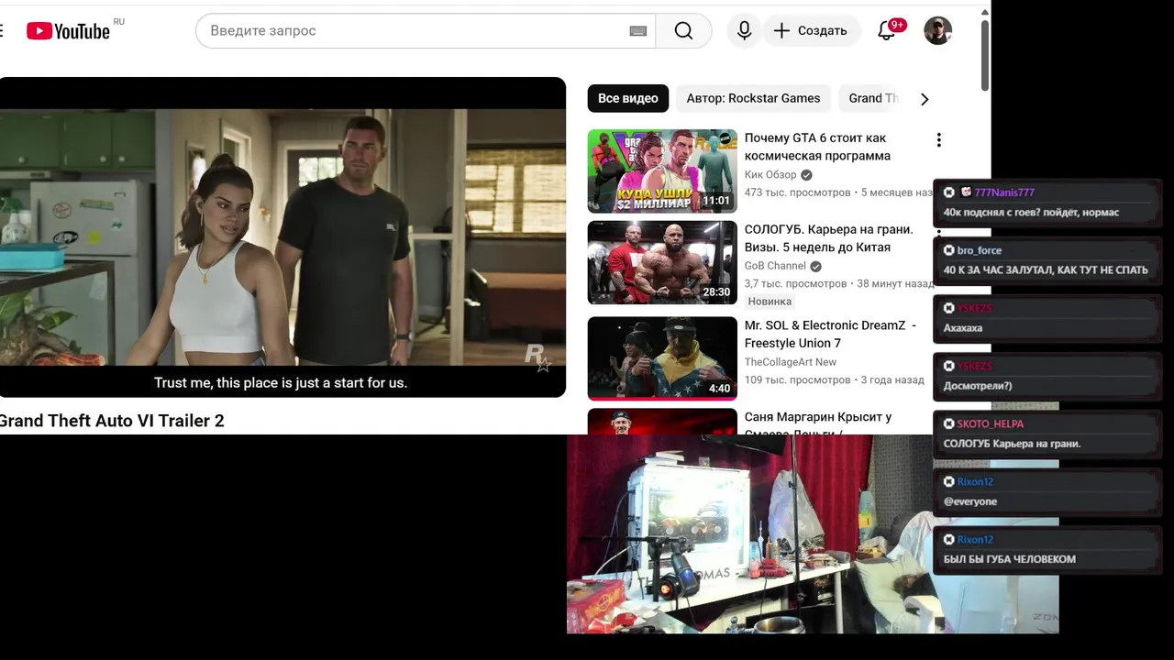Screen dimensions: 1174x660
Task: Click the search magnifier button
Action: pyautogui.click(x=683, y=31)
